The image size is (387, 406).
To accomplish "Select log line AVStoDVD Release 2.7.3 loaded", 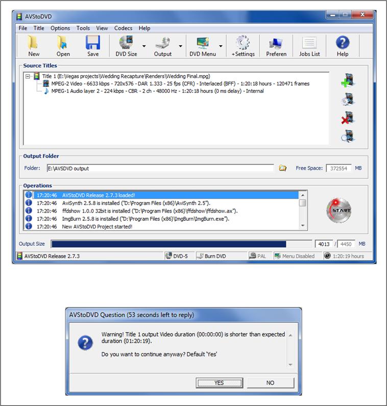I will pyautogui.click(x=161, y=195).
